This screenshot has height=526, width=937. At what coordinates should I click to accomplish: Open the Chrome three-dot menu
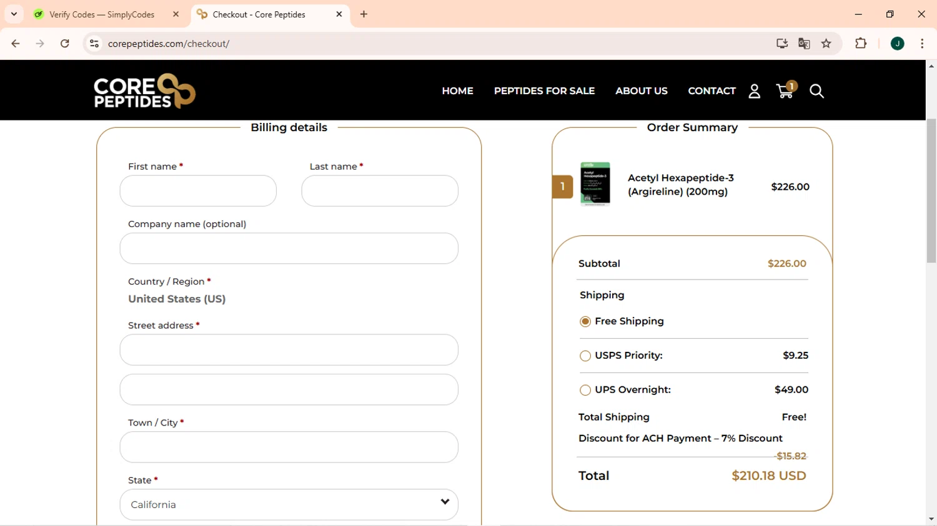922,44
